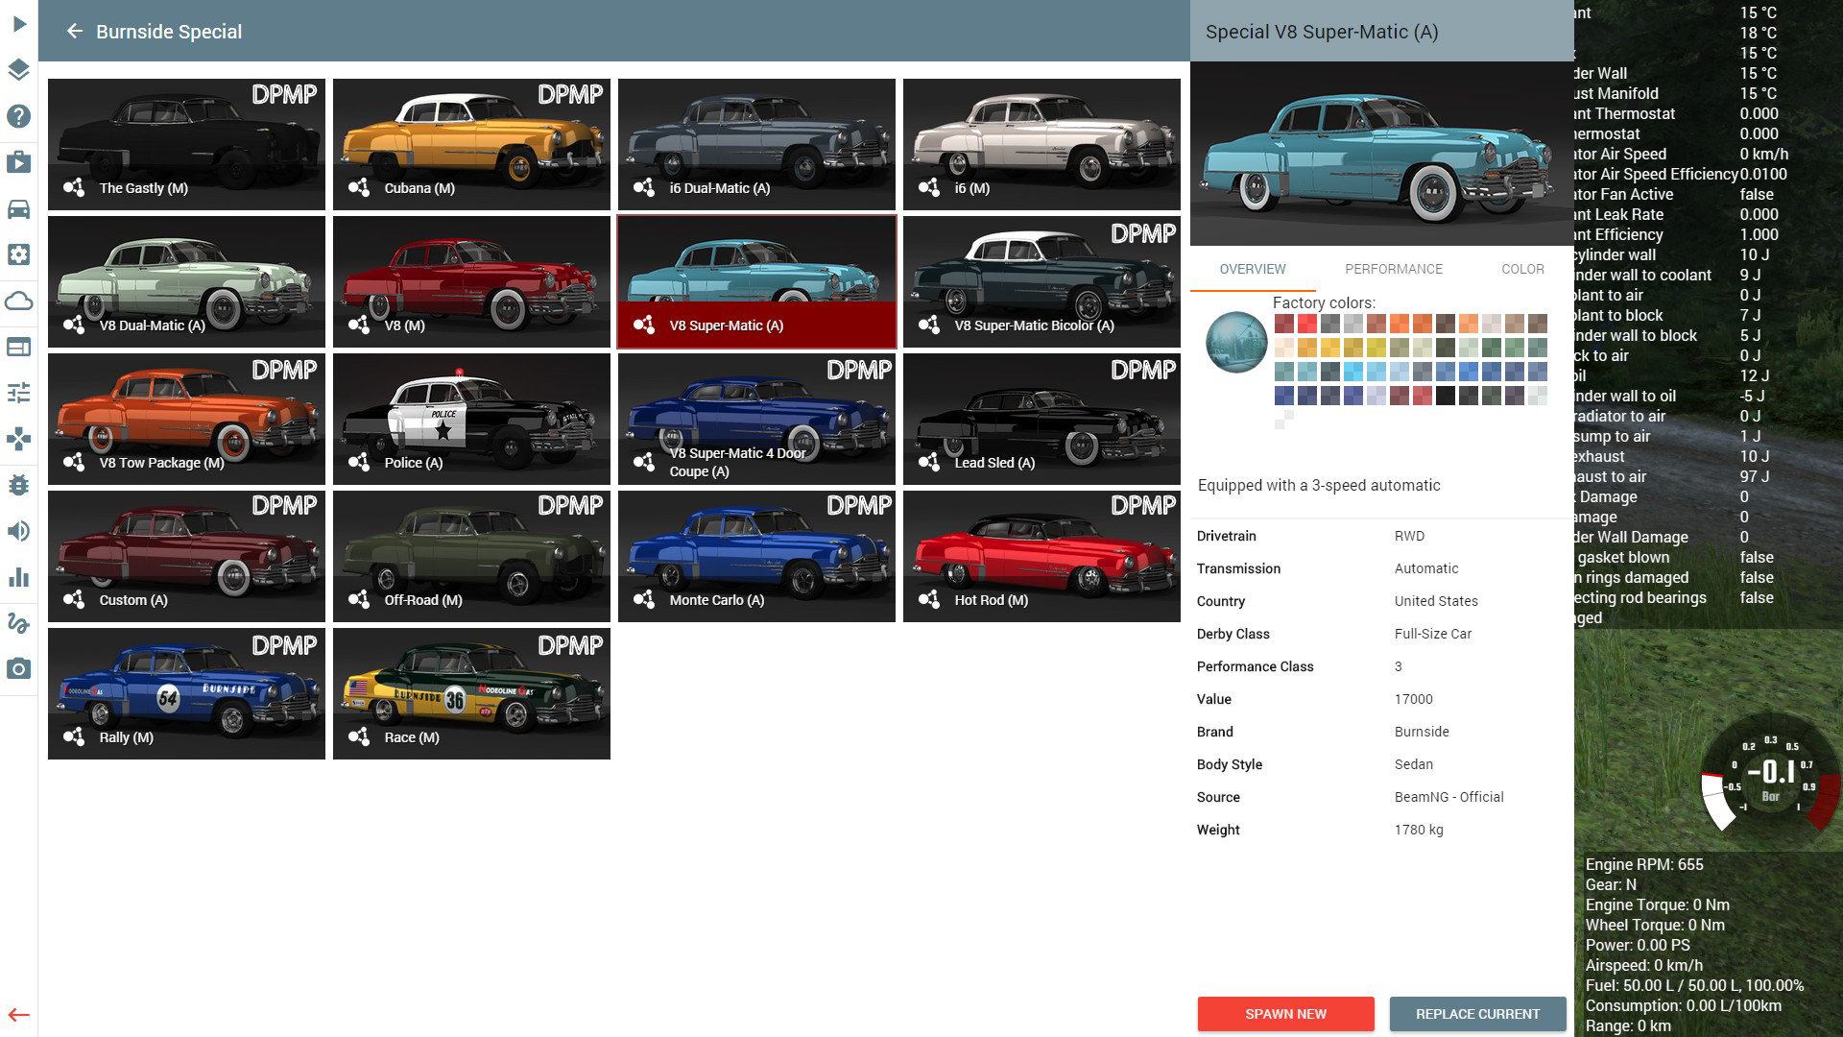Pick V8 Super-Matic 4 Door Coupe (A)
Image resolution: width=1843 pixels, height=1037 pixels.
click(756, 419)
